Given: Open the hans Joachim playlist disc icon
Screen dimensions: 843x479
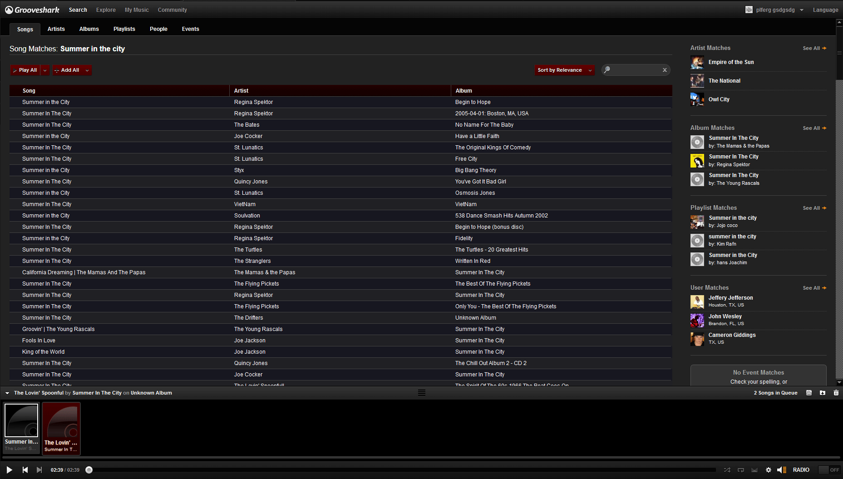Looking at the screenshot, I should tap(697, 259).
